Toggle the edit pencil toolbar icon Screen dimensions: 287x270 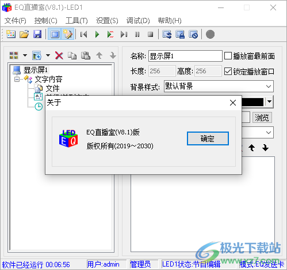click(x=68, y=35)
